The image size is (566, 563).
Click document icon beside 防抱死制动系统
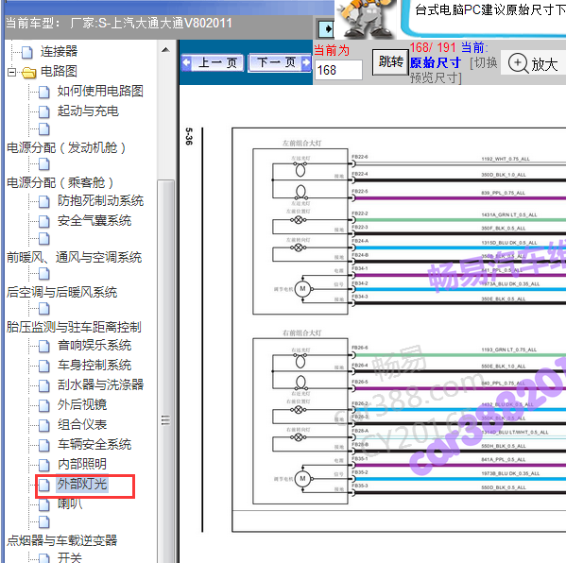click(44, 202)
